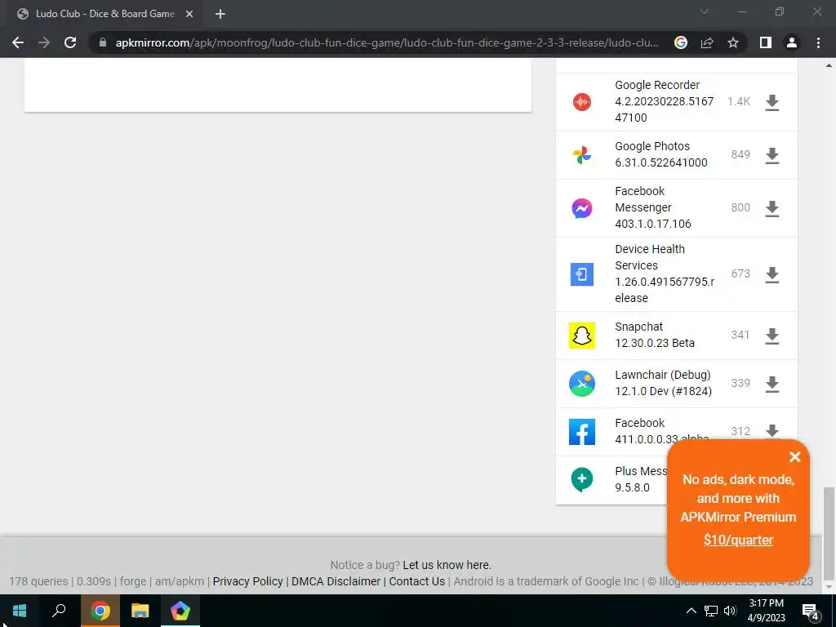The image size is (836, 627).
Task: Open the Facebook Messenger 403.1.0.17.106 listing
Action: [653, 207]
